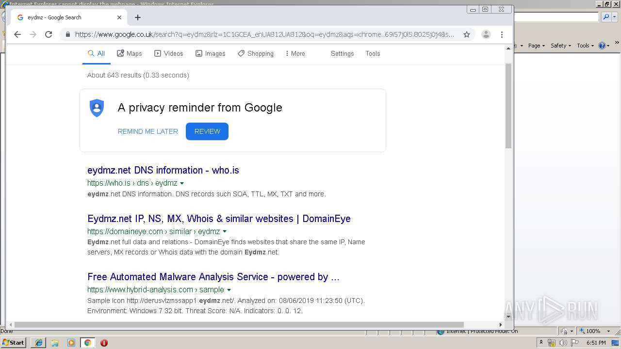
Task: Open the Internet Explorer Safety menu
Action: tap(561, 46)
